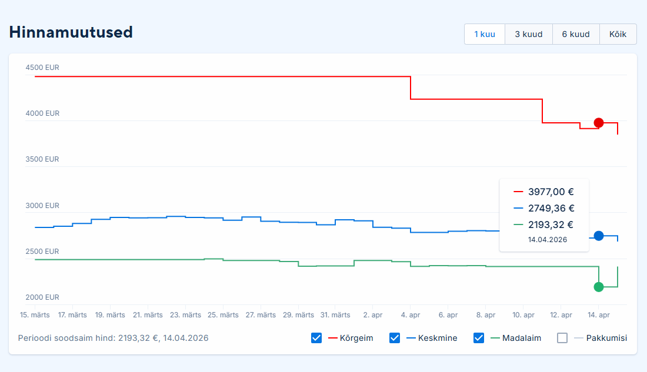Image resolution: width=647 pixels, height=372 pixels.
Task: Click the 14.04.2026 date in tooltip
Action: 548,240
